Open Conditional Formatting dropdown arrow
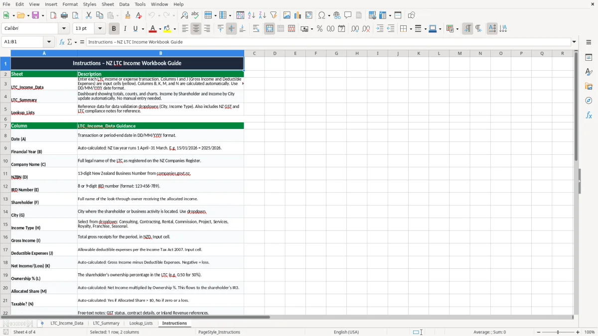This screenshot has height=336, width=598. tap(457, 29)
